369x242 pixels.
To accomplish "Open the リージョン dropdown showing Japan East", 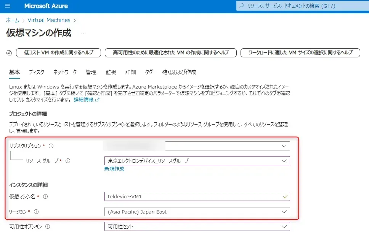I will (197, 212).
